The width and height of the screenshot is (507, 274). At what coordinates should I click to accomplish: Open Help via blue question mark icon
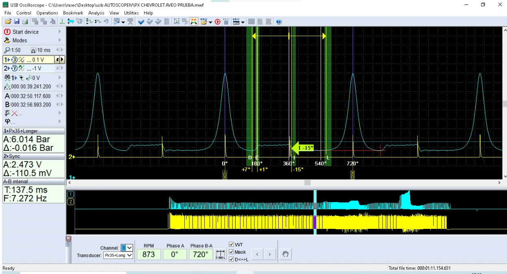coord(279,22)
